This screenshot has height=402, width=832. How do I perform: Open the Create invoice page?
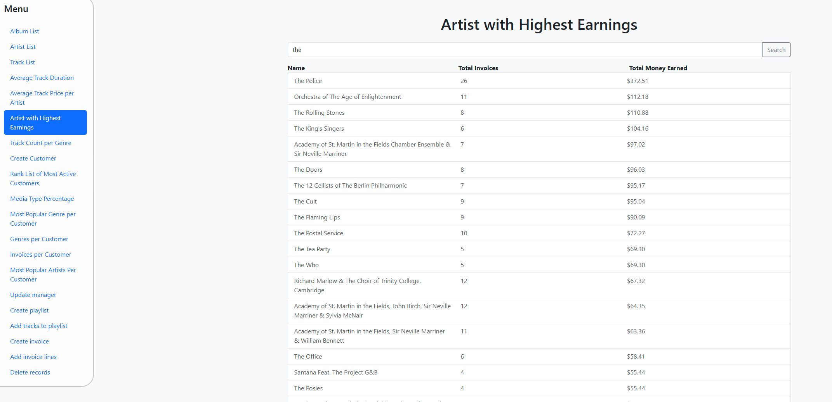point(30,341)
